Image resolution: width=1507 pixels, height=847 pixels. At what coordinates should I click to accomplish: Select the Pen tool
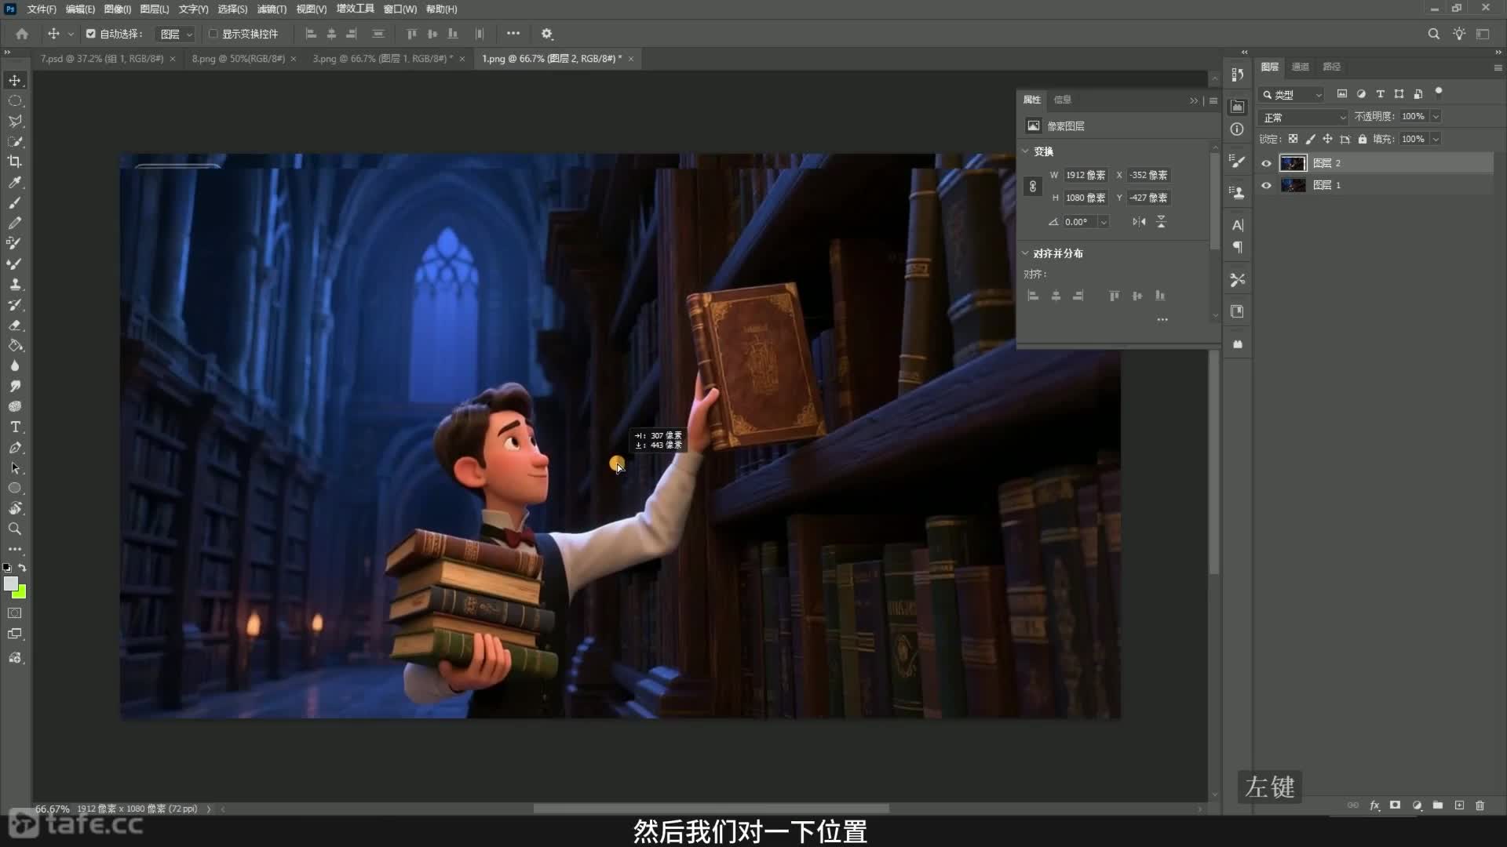point(15,447)
